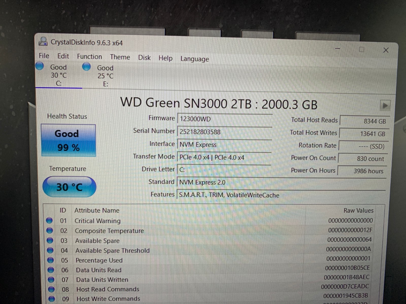
Task: Click the Temperature label above 30 °C
Action: tap(68, 169)
